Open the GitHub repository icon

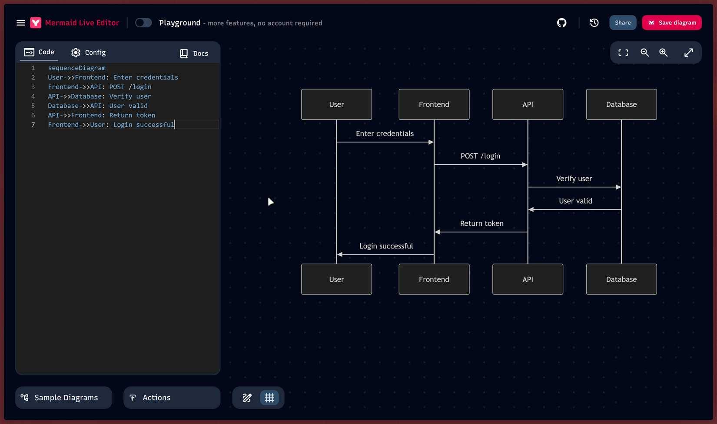[x=561, y=23]
